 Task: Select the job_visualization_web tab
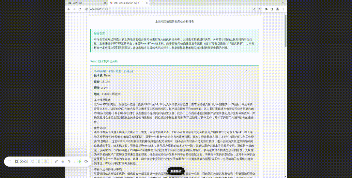[129, 3]
